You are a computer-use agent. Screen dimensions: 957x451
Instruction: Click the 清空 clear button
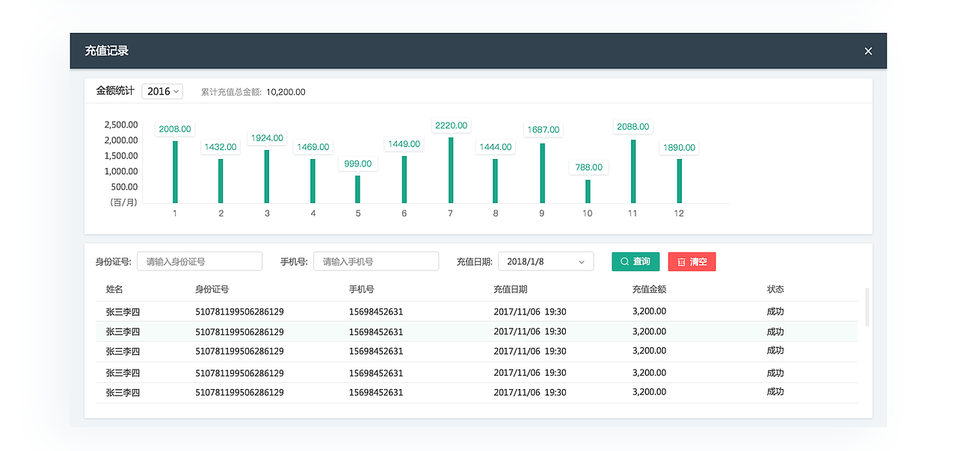coord(692,261)
